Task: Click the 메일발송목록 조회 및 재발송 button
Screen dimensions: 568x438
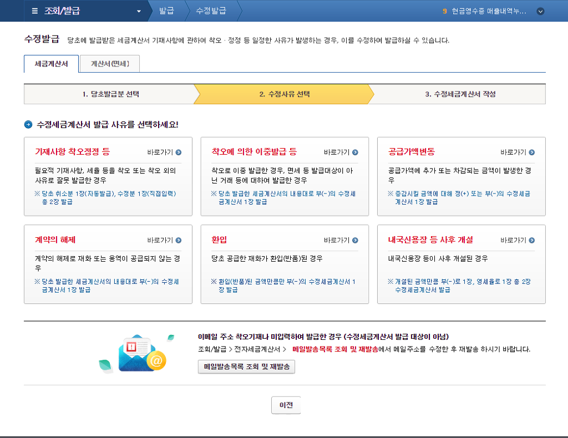Action: [246, 366]
